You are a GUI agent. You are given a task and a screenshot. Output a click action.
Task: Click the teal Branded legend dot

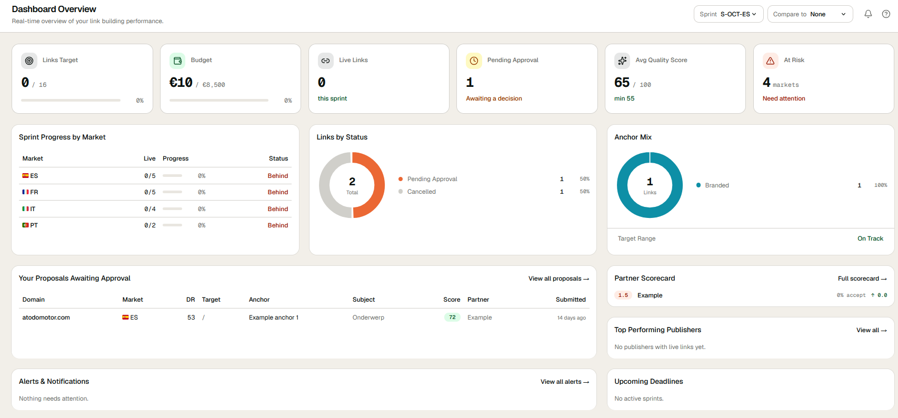pyautogui.click(x=699, y=185)
